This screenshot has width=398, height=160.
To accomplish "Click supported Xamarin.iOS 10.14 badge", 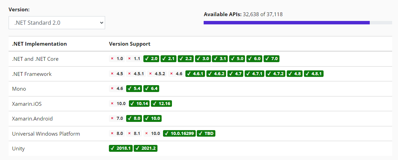I will coord(139,103).
